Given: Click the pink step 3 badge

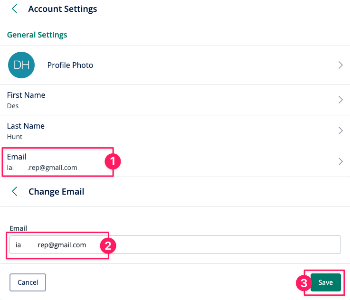Looking at the screenshot, I should pyautogui.click(x=304, y=283).
